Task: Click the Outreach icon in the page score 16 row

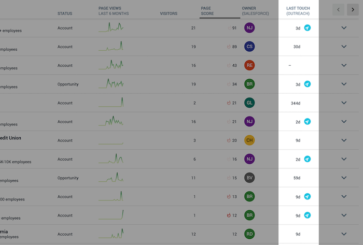Action: tap(307, 159)
